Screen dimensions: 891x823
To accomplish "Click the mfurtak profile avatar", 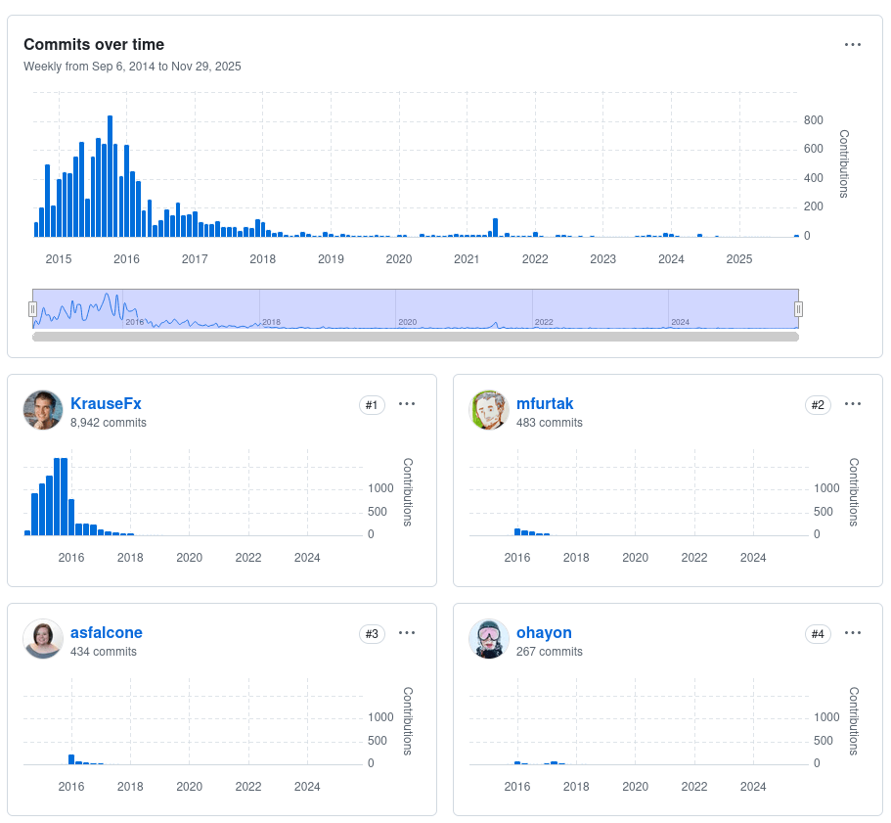I will click(489, 411).
